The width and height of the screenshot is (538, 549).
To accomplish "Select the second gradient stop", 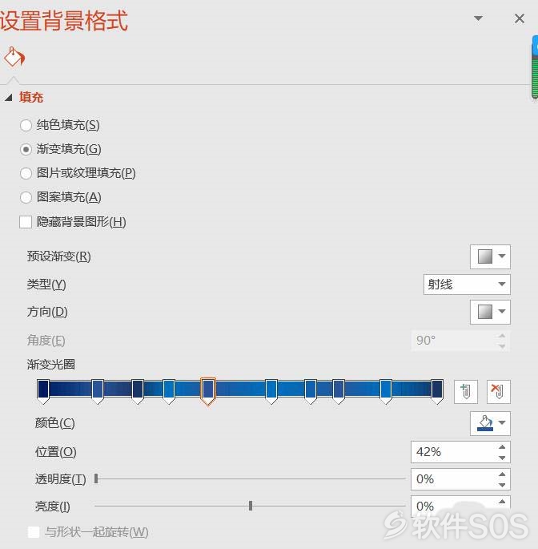I will pyautogui.click(x=98, y=391).
